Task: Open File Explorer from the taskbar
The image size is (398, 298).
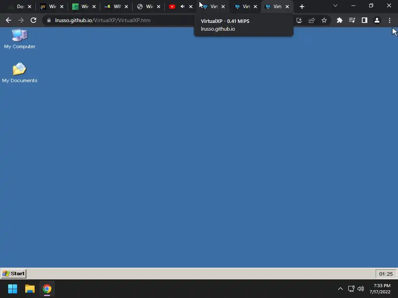Action: pos(30,289)
